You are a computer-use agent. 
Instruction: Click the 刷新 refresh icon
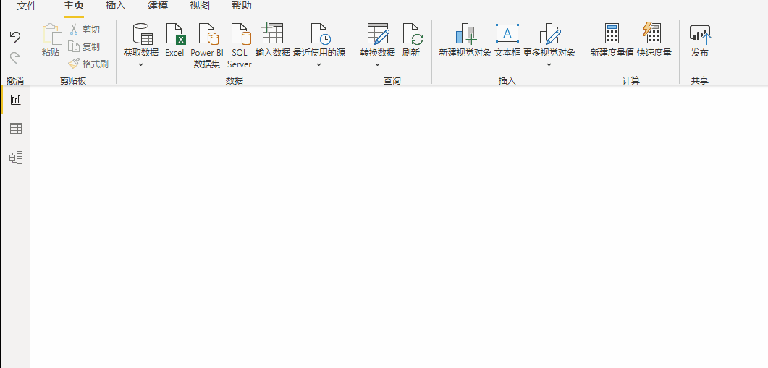(x=413, y=34)
